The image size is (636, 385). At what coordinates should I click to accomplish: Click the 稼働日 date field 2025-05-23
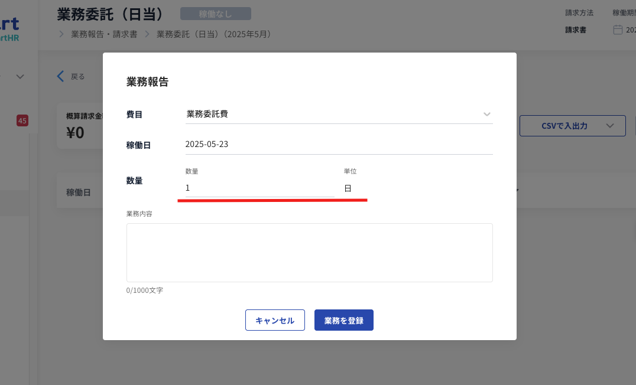point(207,144)
